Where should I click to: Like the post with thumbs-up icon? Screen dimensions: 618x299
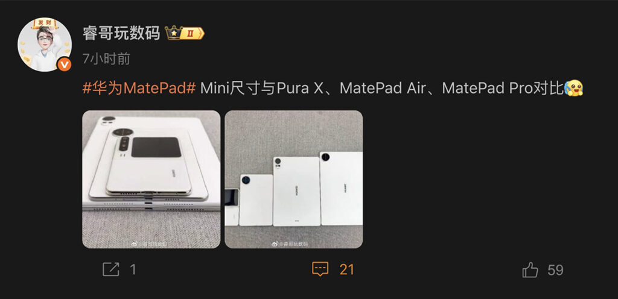point(530,270)
